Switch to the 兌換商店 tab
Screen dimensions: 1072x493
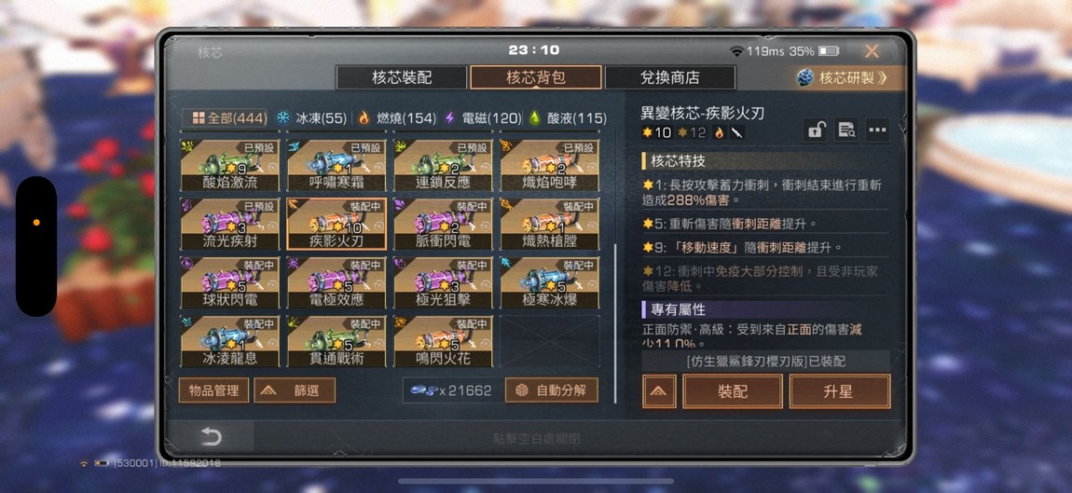[670, 77]
